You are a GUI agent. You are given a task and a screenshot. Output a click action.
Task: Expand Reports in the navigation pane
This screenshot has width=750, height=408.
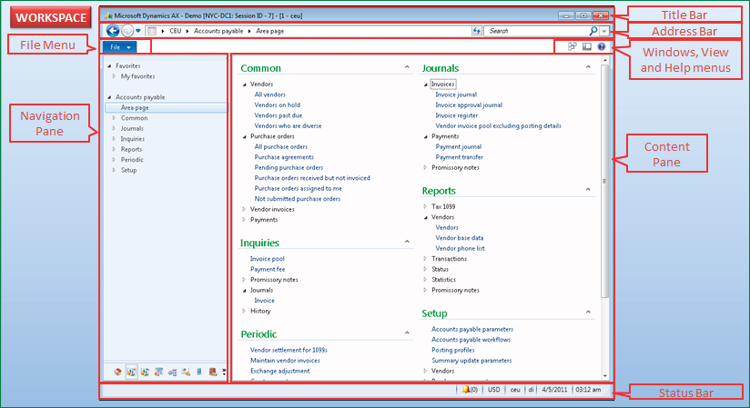pos(114,150)
